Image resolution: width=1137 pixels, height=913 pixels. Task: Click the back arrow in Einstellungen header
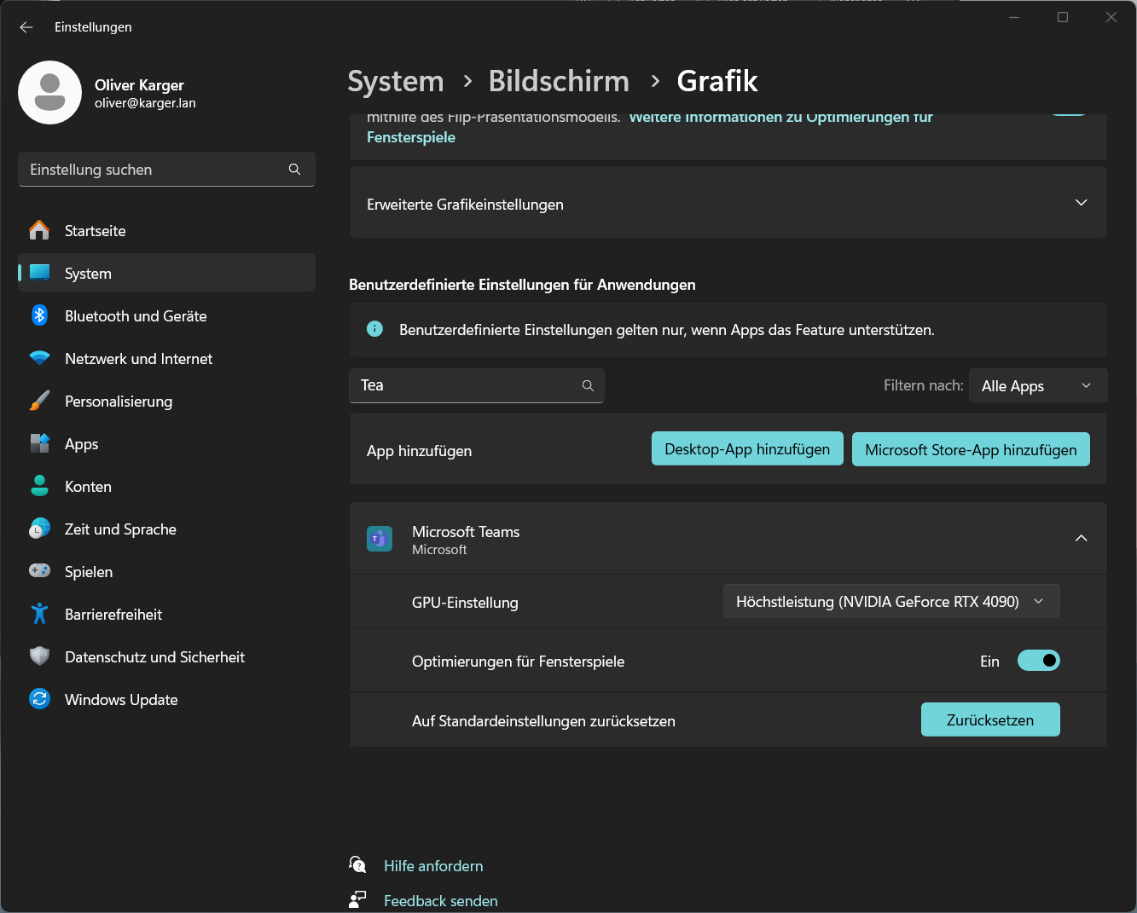click(x=26, y=27)
